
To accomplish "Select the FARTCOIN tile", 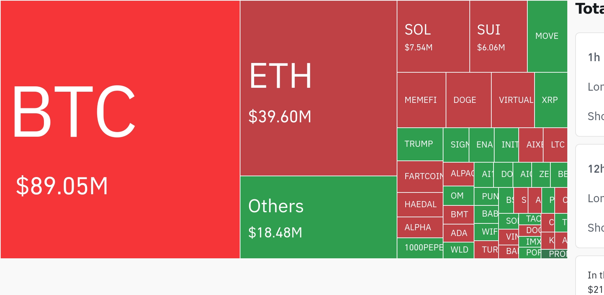I will (x=420, y=177).
